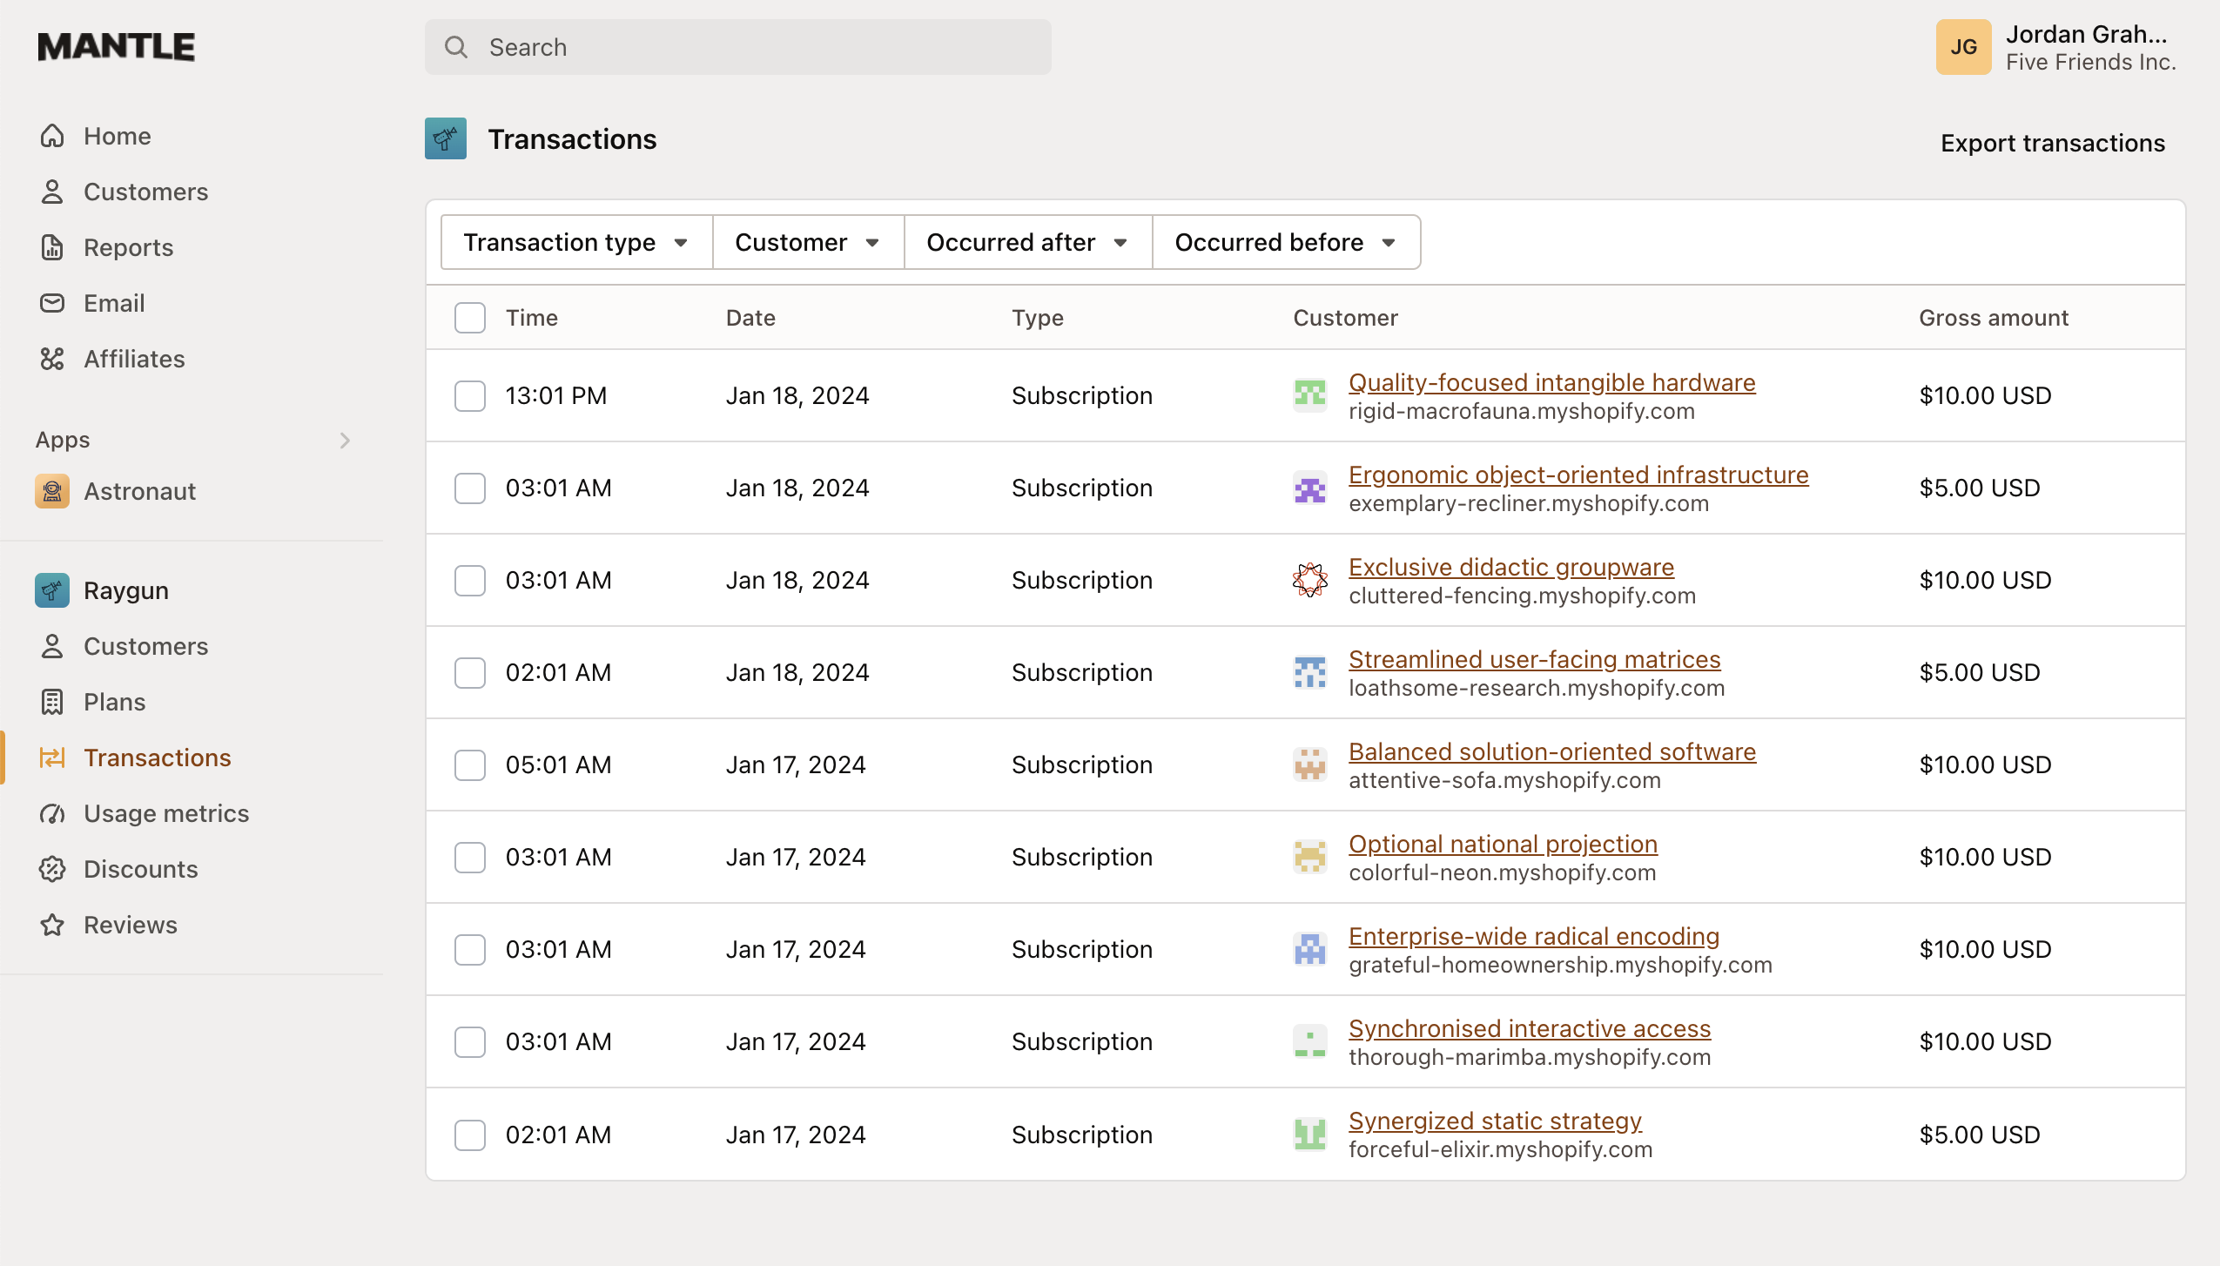The height and width of the screenshot is (1266, 2220).
Task: Open Usage metrics in the sidebar
Action: point(166,813)
